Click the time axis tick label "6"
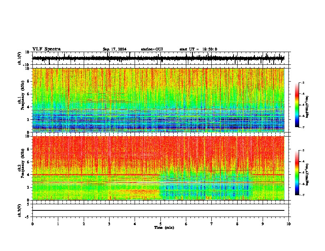The width and height of the screenshot is (325, 251). tap(186, 224)
